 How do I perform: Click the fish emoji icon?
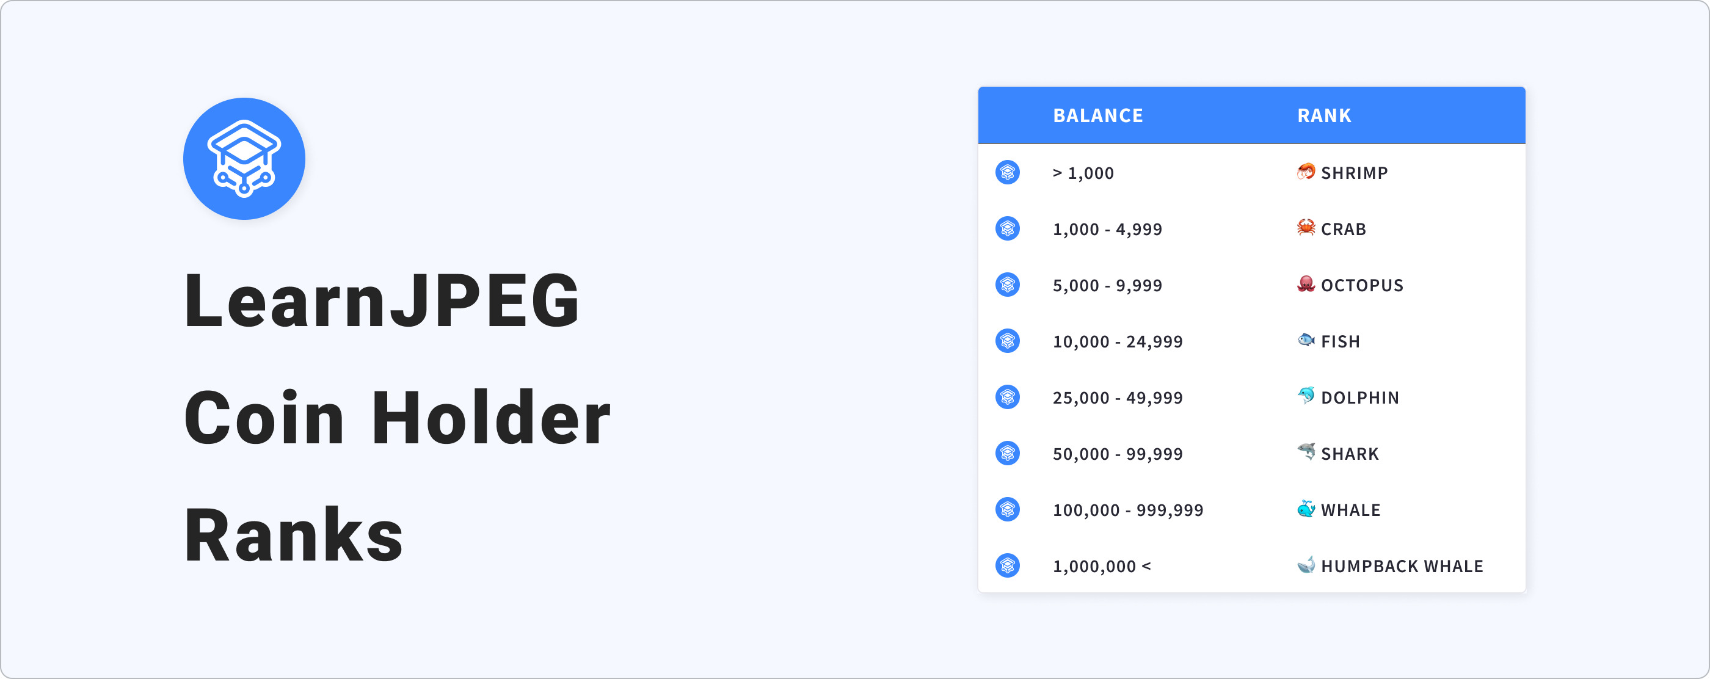tap(1306, 341)
